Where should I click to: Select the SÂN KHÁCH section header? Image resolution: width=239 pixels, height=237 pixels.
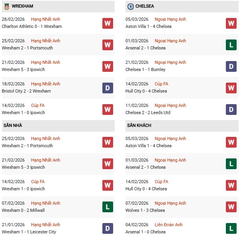pos(139,126)
